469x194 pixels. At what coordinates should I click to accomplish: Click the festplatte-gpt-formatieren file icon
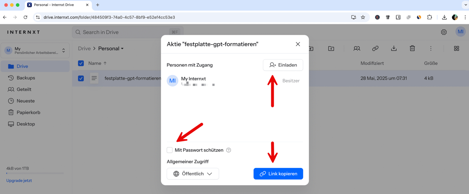pos(94,78)
